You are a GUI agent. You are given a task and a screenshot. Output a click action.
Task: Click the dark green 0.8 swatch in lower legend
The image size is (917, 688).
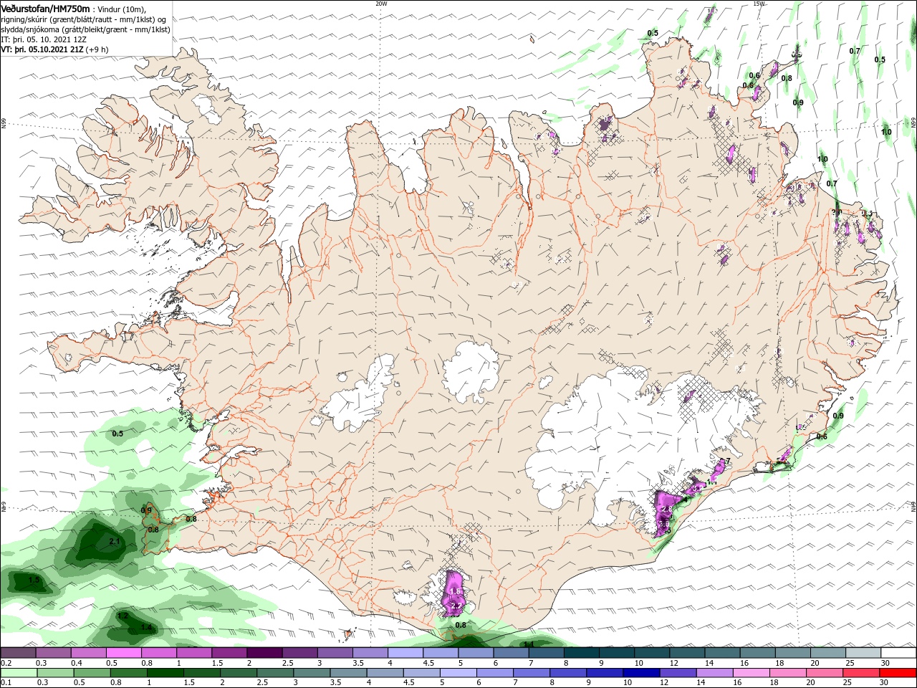pos(128,673)
